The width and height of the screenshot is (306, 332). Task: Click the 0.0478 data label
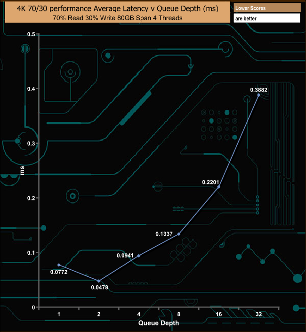(99, 287)
